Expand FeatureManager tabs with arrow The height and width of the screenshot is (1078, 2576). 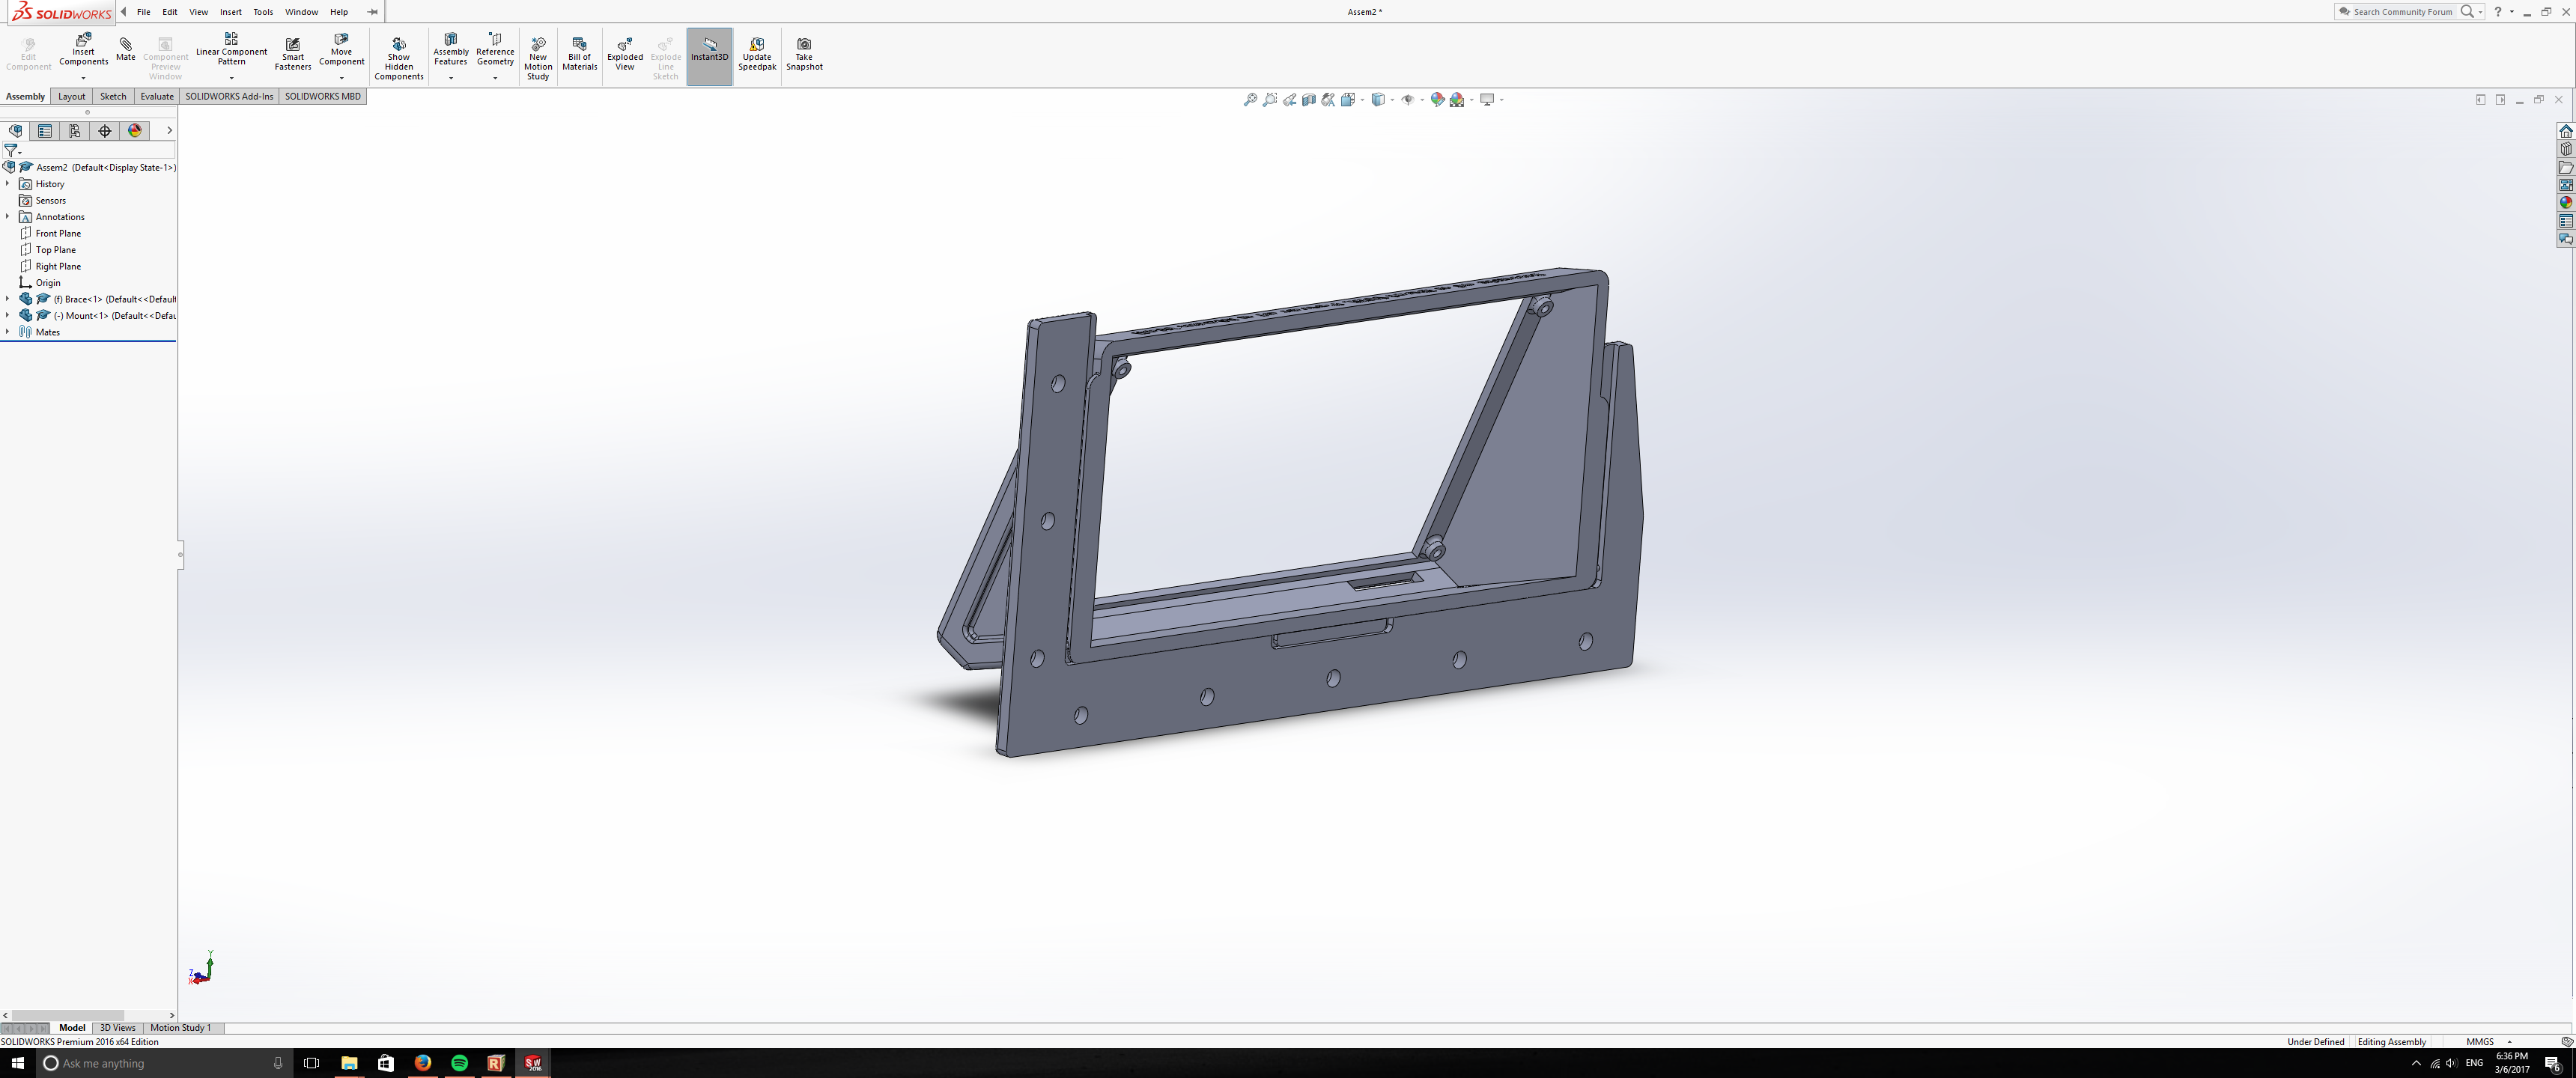169,131
